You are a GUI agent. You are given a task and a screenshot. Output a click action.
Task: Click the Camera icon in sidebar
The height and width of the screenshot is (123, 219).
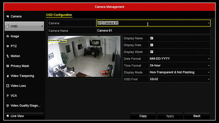tap(8, 16)
